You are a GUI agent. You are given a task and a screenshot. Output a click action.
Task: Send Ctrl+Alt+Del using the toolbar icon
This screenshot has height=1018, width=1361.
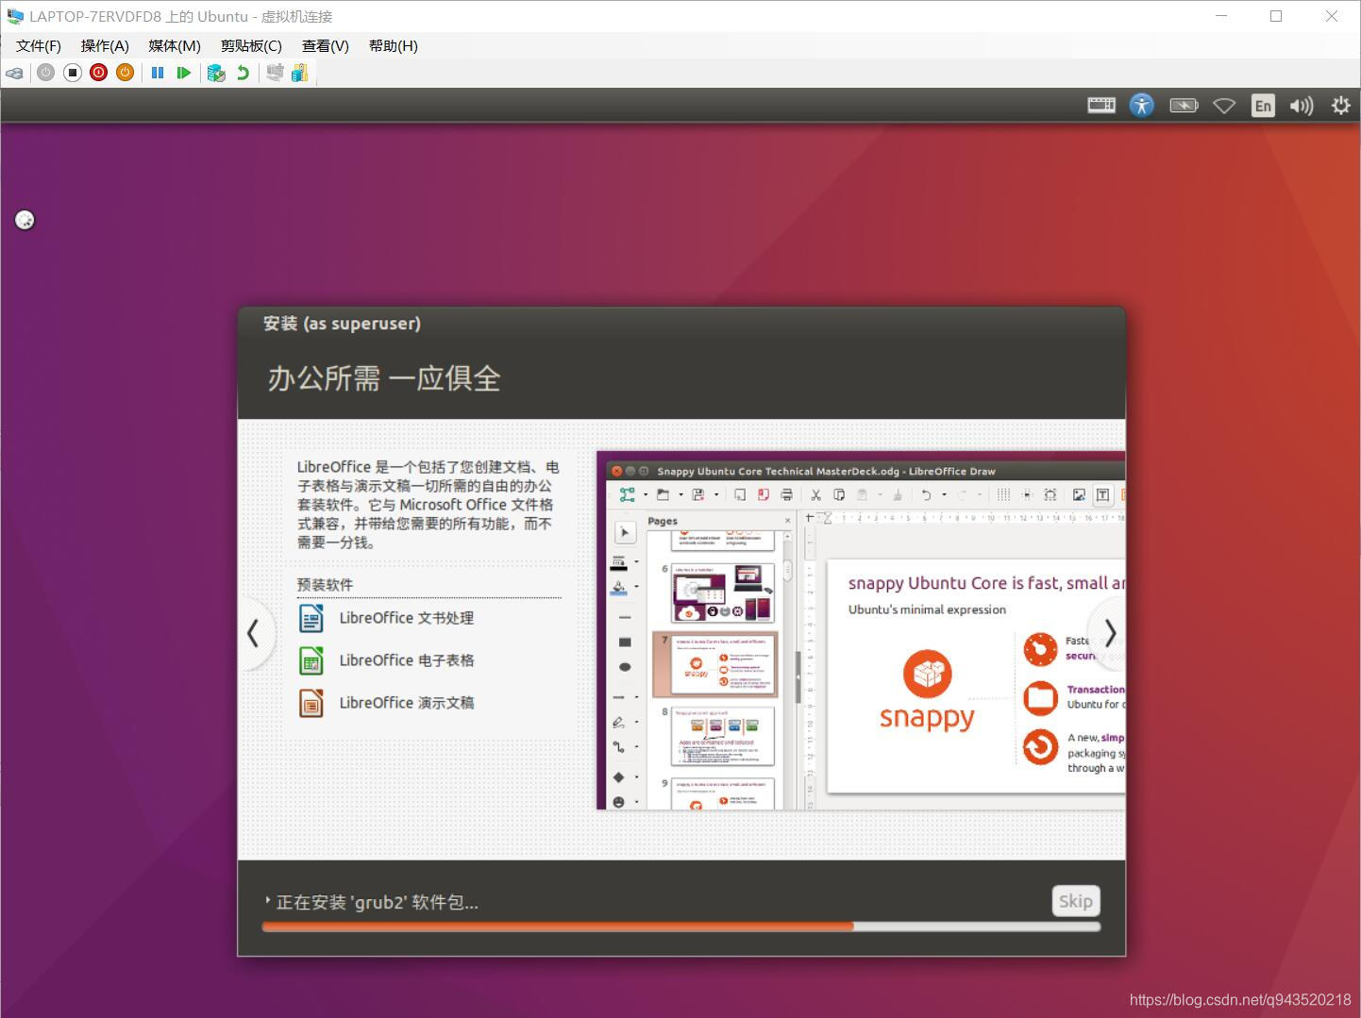[14, 73]
